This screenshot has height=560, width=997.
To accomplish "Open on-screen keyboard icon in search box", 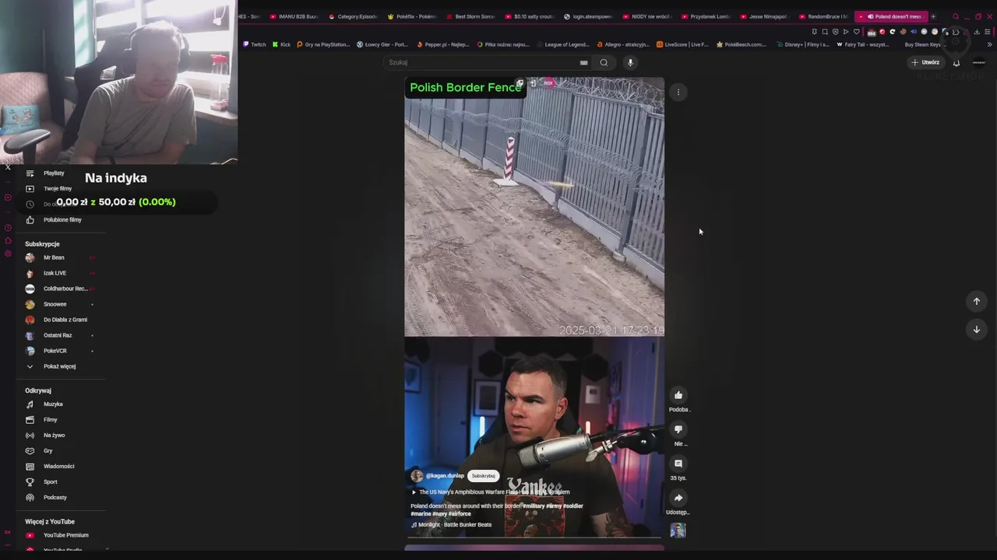I will tap(583, 62).
